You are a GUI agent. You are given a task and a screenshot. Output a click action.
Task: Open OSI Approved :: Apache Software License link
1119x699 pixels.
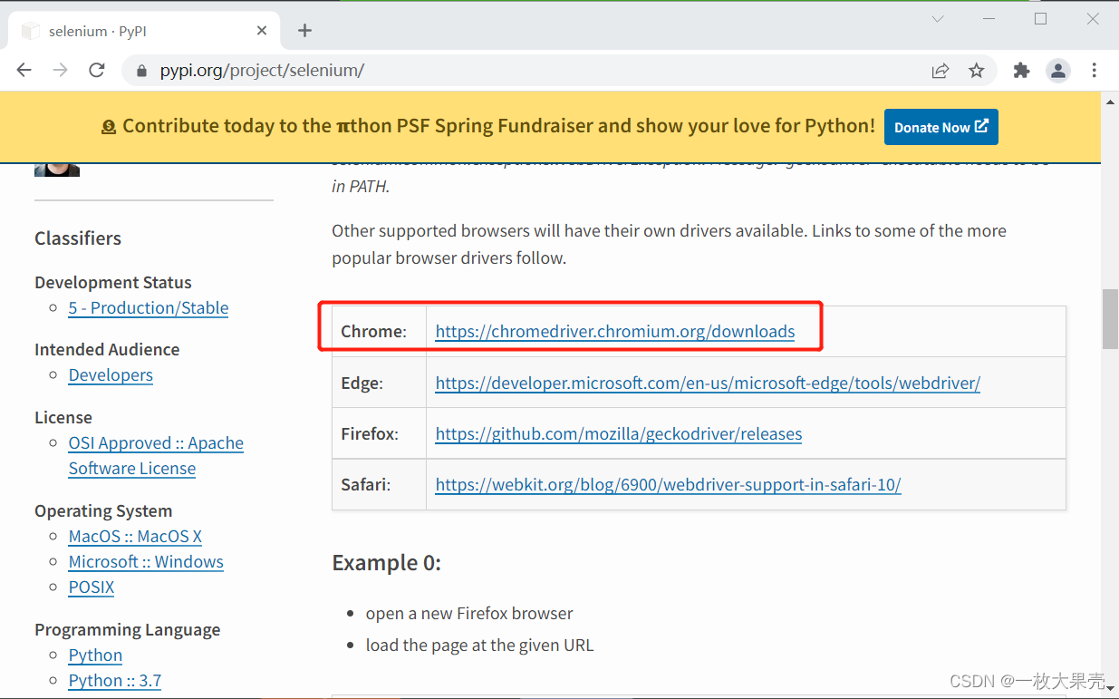coord(156,456)
